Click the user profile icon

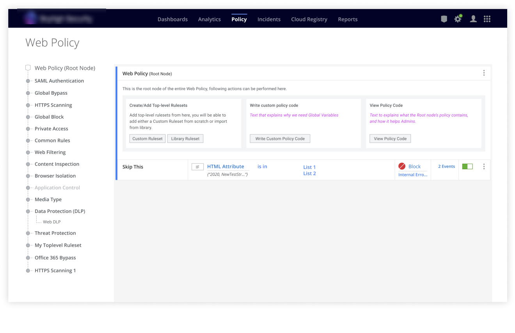click(x=473, y=19)
